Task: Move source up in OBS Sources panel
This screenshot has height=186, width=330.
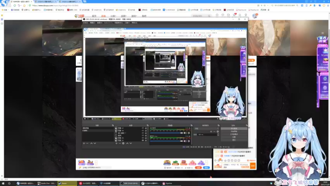Action: (127, 143)
